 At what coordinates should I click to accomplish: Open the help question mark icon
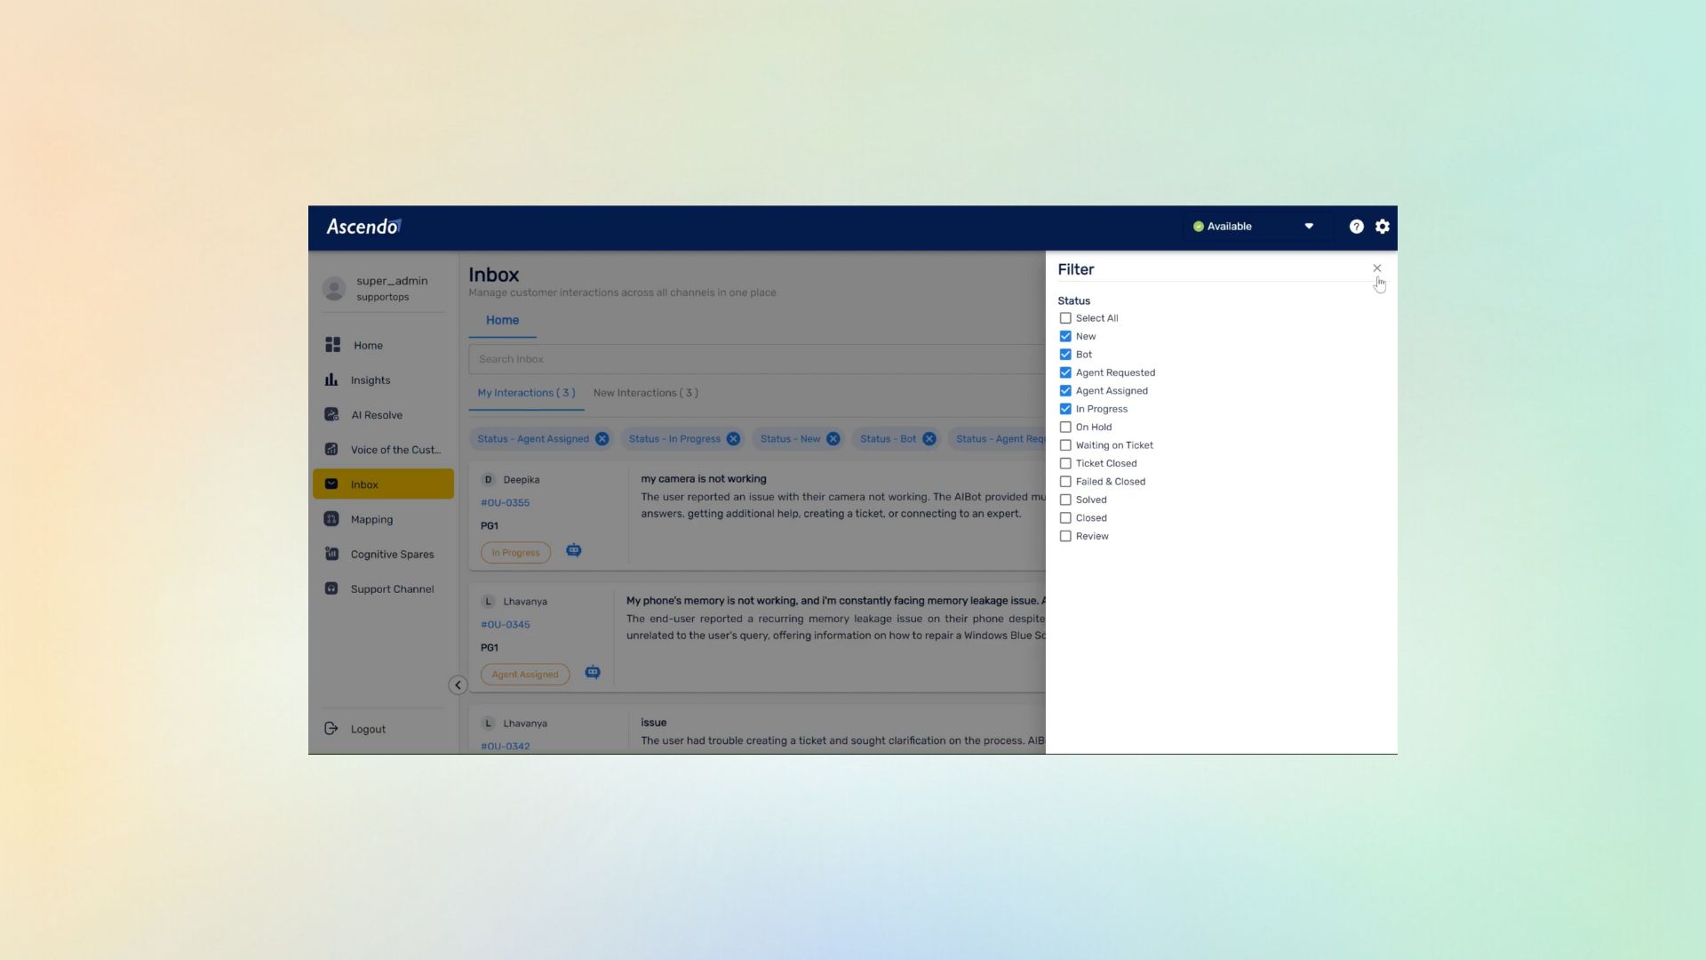point(1356,227)
